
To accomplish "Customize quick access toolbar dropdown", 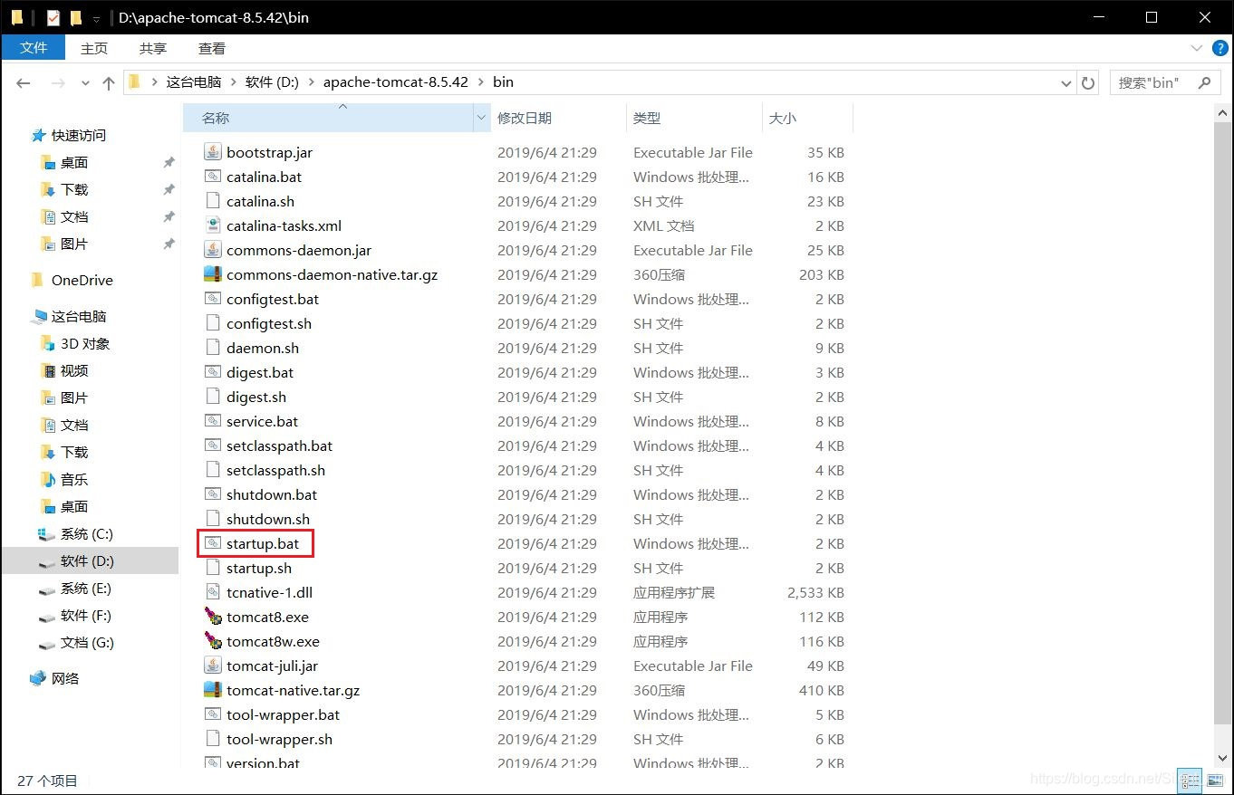I will coord(96,18).
